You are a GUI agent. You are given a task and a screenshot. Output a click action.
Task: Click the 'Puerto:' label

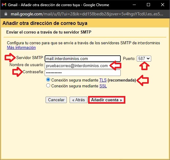pyautogui.click(x=129, y=58)
